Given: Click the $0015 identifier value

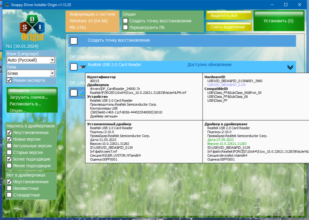Looking at the screenshot, I should tap(95, 81).
